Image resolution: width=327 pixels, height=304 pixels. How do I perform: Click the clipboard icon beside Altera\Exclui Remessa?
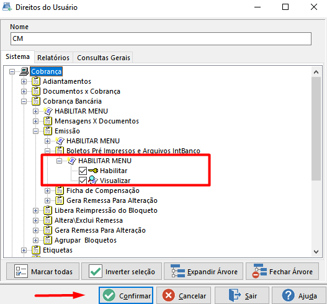click(x=48, y=220)
